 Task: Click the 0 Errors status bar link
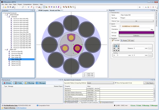(x=133, y=105)
